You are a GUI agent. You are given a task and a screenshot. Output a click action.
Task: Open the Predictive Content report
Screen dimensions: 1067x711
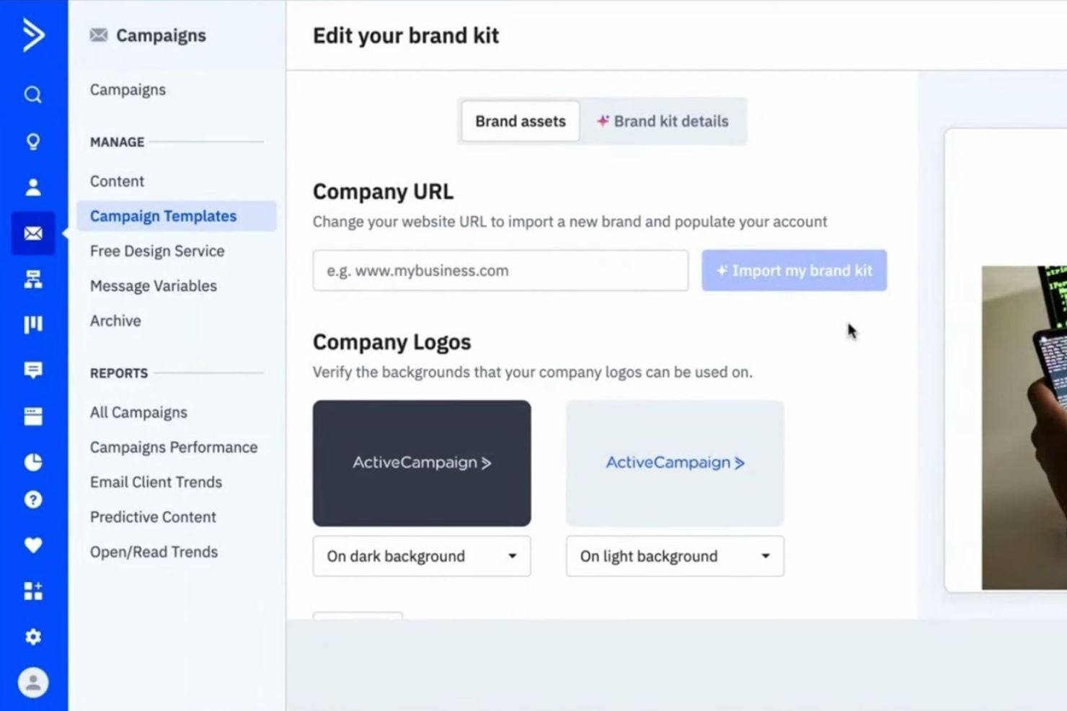(153, 517)
